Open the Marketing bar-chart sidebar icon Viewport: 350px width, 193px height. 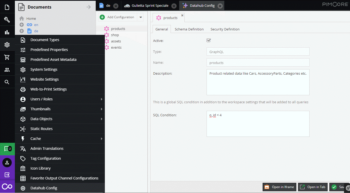[x=7, y=32]
